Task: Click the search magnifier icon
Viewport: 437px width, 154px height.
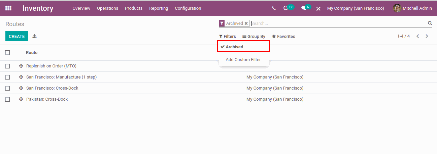Action: coord(430,23)
